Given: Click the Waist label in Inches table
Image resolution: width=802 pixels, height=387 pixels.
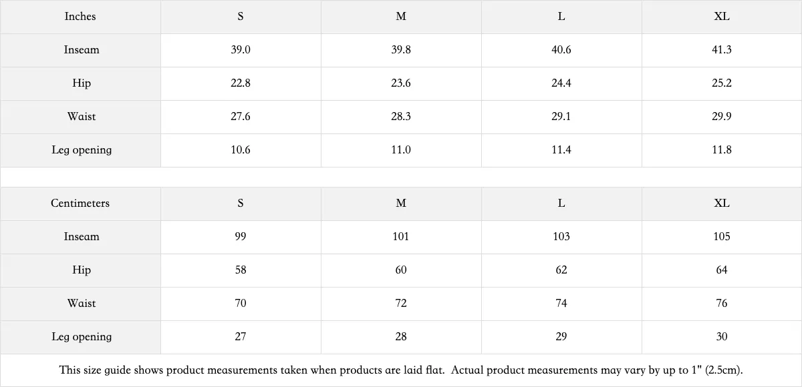Looking at the screenshot, I should point(80,117).
